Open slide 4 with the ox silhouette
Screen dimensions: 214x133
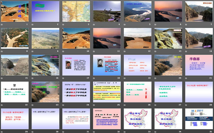pos(107,11)
